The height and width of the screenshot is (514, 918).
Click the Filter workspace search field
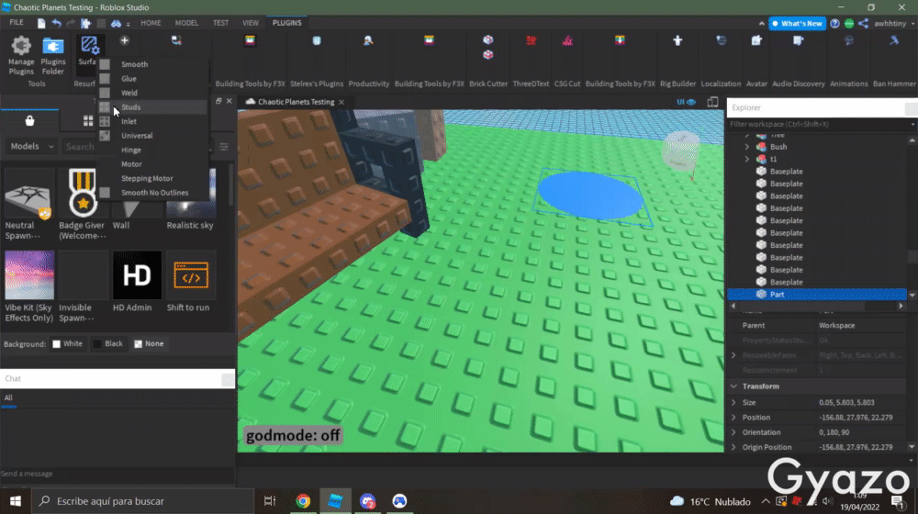point(820,124)
